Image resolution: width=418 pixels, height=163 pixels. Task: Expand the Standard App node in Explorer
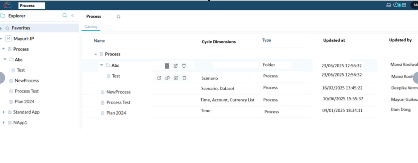click(x=4, y=112)
